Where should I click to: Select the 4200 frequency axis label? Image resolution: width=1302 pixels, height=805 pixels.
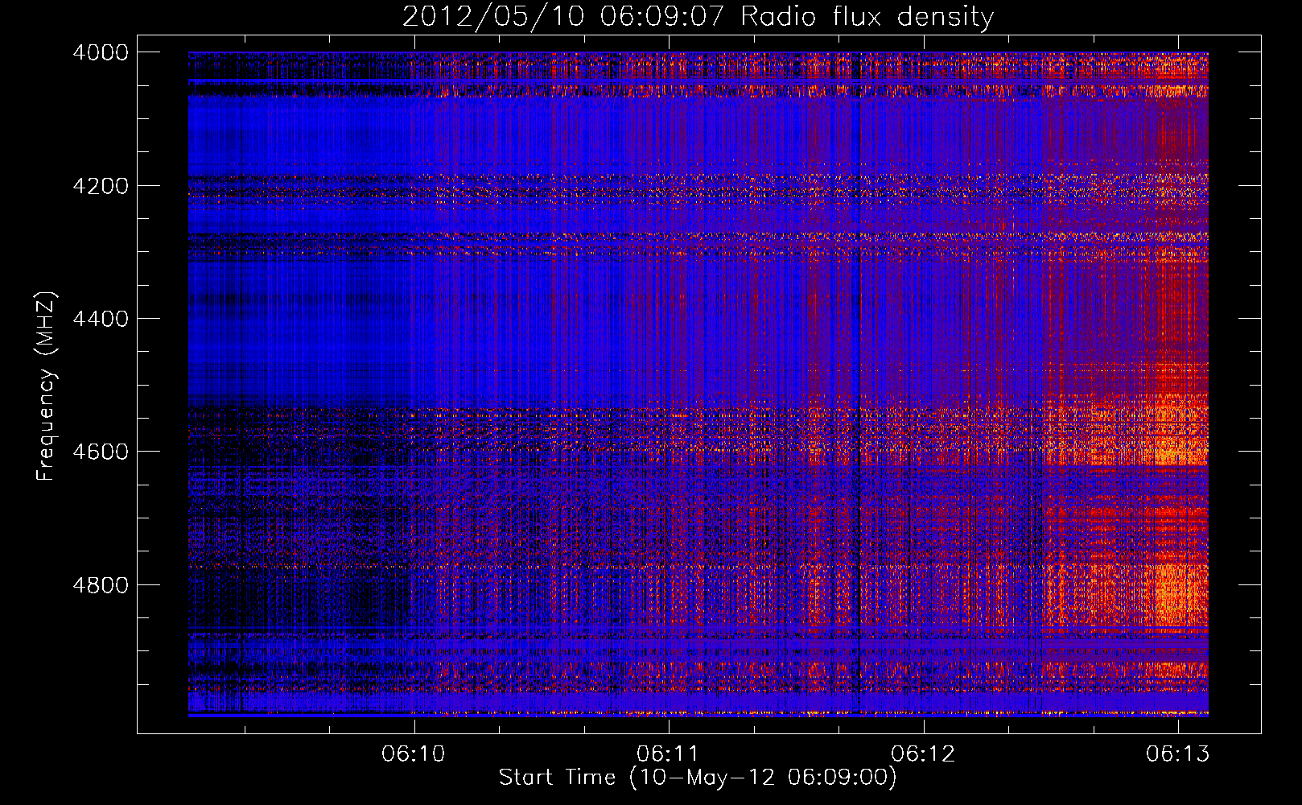[x=101, y=186]
